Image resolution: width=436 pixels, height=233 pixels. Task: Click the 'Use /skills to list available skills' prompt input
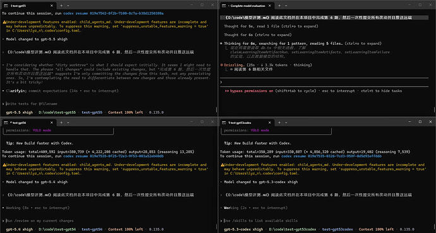pyautogui.click(x=261, y=221)
